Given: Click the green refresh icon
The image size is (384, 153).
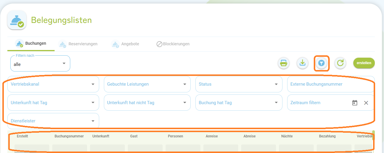Looking at the screenshot, I should pos(340,63).
